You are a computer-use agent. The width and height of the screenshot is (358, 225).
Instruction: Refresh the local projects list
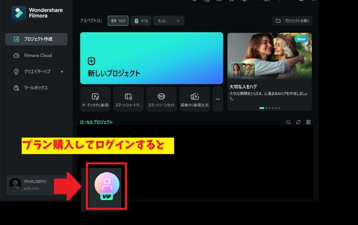(299, 122)
